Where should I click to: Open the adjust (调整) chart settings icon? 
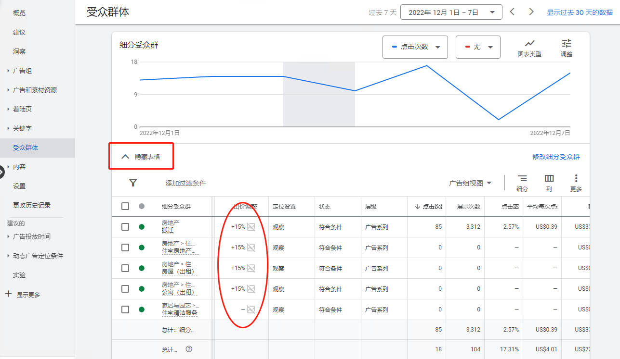567,43
